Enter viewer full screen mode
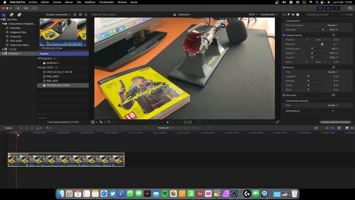The height and width of the screenshot is (200, 355). point(277,122)
